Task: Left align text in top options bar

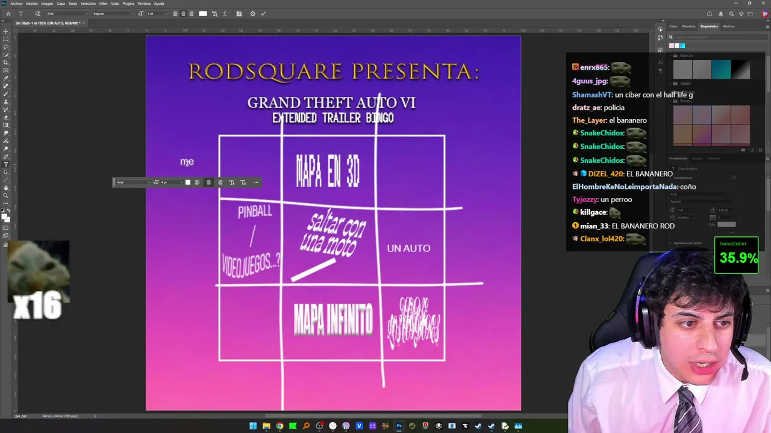Action: tap(175, 14)
